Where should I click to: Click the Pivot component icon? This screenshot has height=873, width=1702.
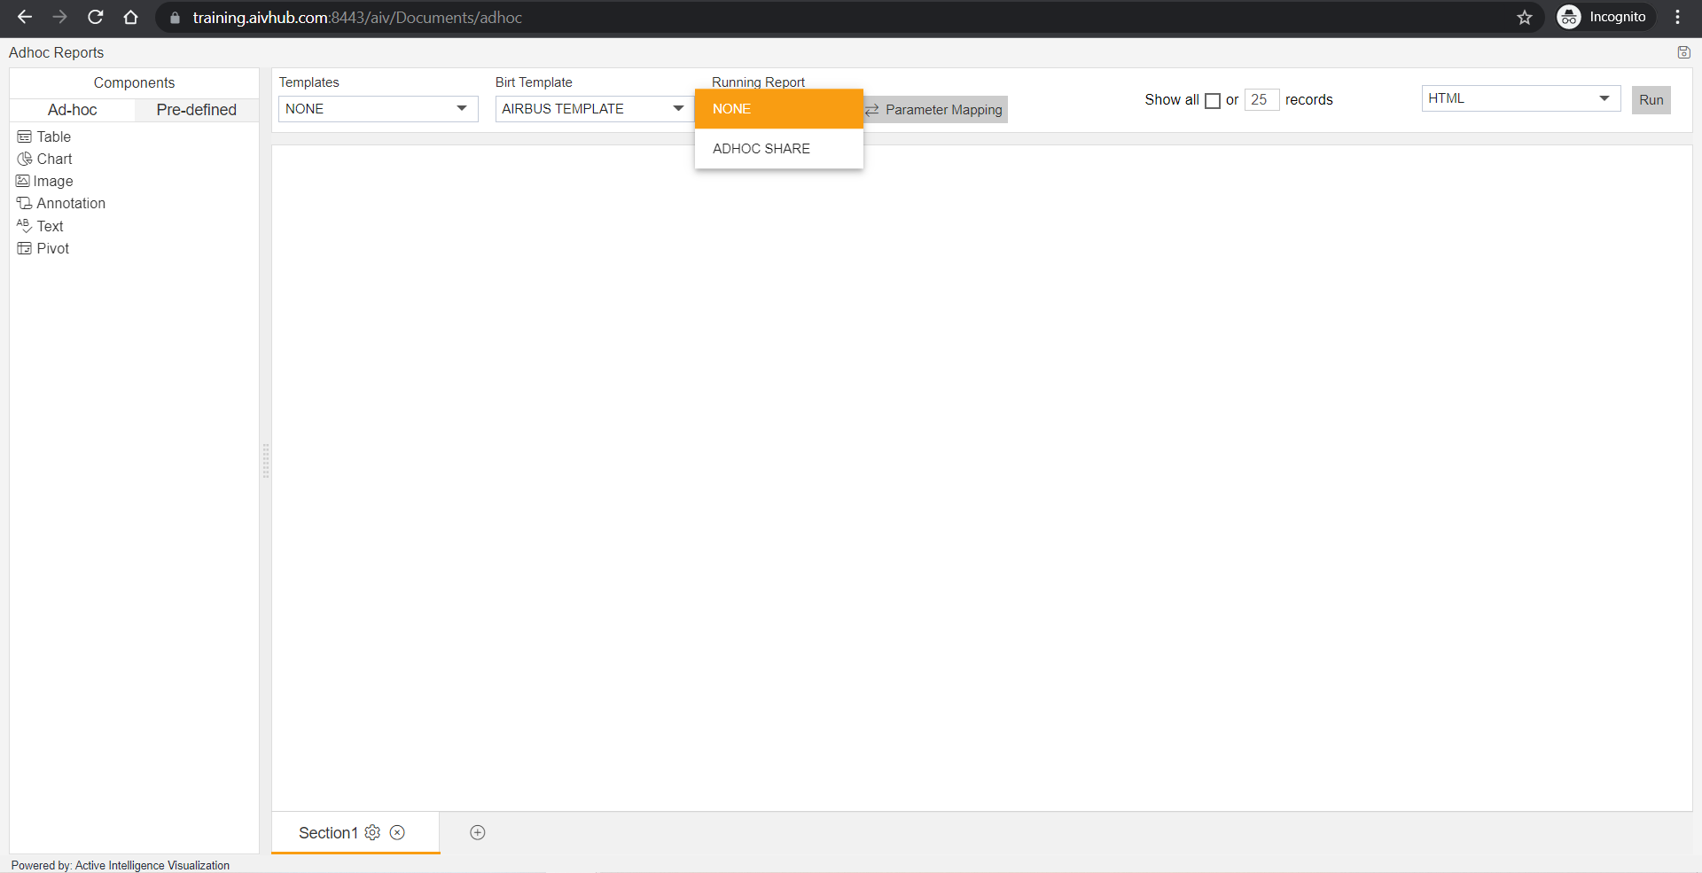(x=24, y=248)
